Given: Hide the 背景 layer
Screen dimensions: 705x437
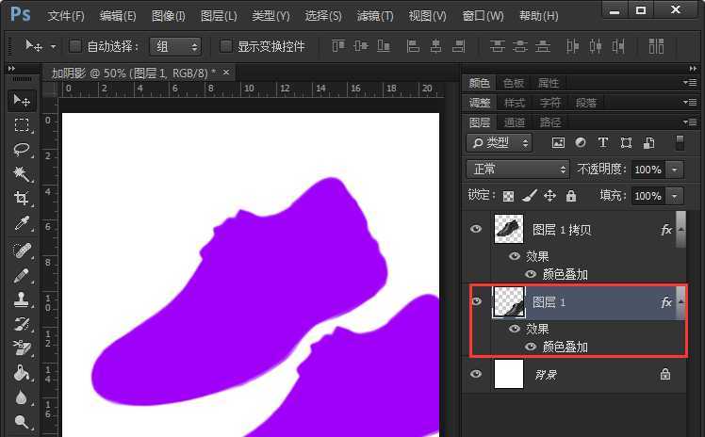Looking at the screenshot, I should (x=476, y=374).
